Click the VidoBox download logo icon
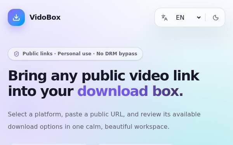This screenshot has height=145, width=233. coord(16,17)
